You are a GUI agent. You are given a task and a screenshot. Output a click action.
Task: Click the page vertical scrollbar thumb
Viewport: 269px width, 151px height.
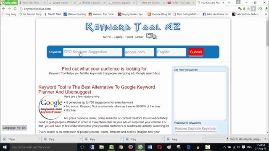coord(267,34)
